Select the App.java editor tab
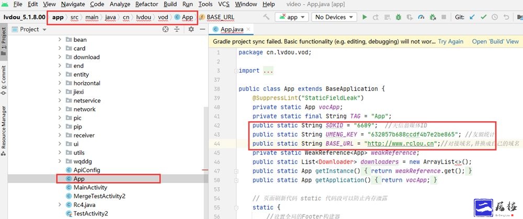This screenshot has width=523, height=219. 231,29
